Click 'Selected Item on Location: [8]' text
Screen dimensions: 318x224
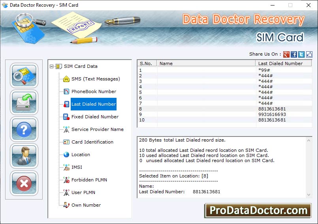click(x=173, y=176)
